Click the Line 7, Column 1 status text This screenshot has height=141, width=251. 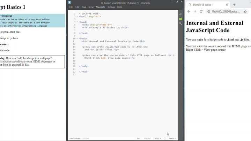[75, 139]
